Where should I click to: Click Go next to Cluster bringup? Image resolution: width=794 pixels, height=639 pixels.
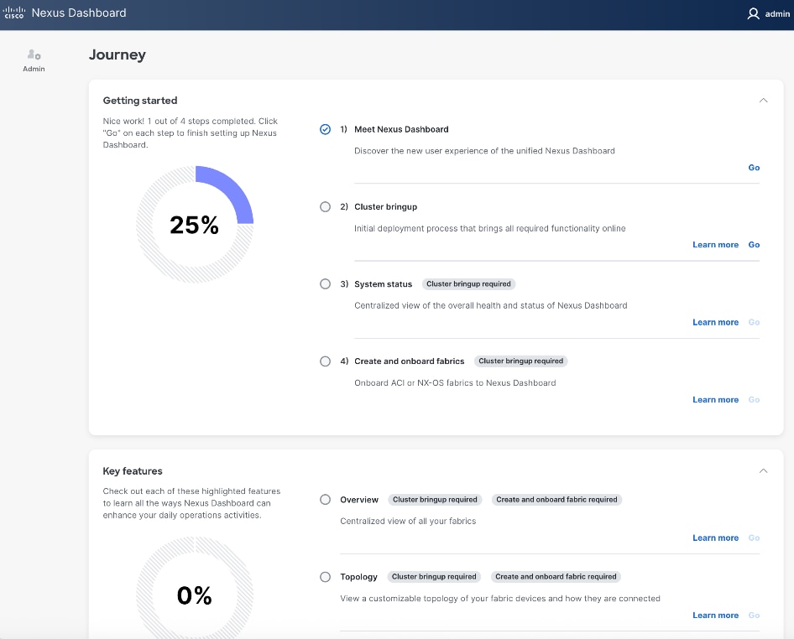point(753,244)
